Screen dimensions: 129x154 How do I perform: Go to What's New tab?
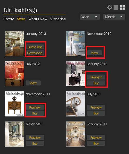click(38, 19)
